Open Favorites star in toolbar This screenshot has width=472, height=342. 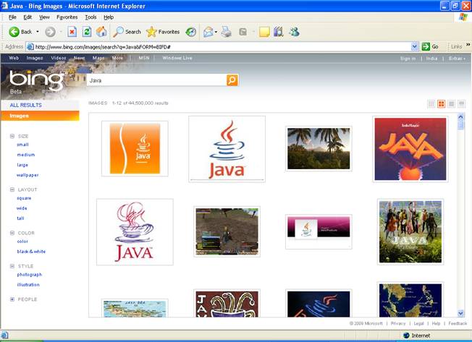(151, 32)
